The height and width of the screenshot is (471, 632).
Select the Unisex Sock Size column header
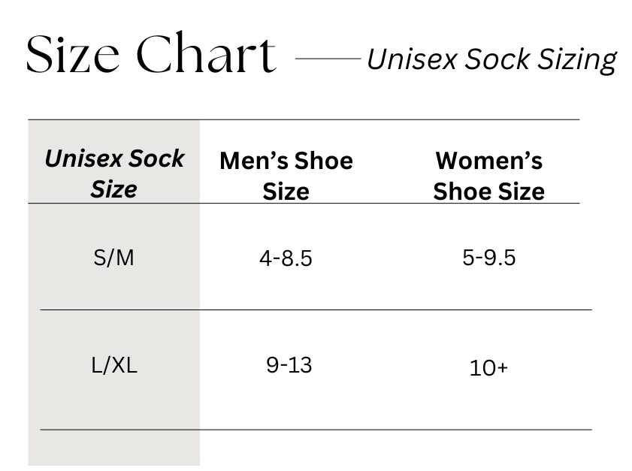(x=114, y=174)
